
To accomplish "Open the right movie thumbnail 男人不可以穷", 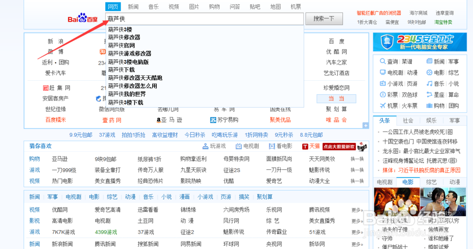I will click(443, 202).
